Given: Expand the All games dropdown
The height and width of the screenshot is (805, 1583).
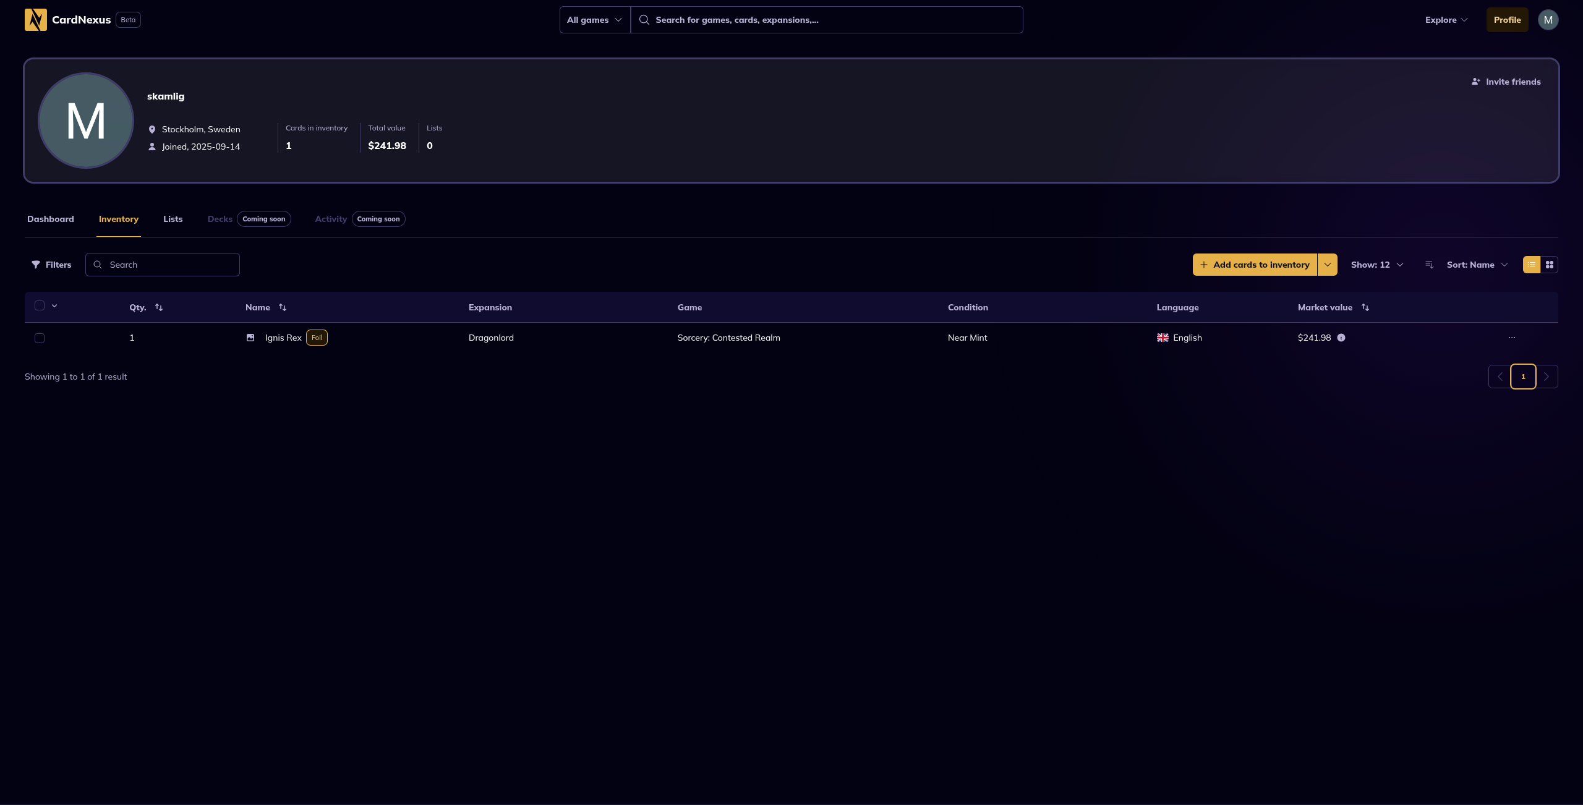Looking at the screenshot, I should pos(594,20).
